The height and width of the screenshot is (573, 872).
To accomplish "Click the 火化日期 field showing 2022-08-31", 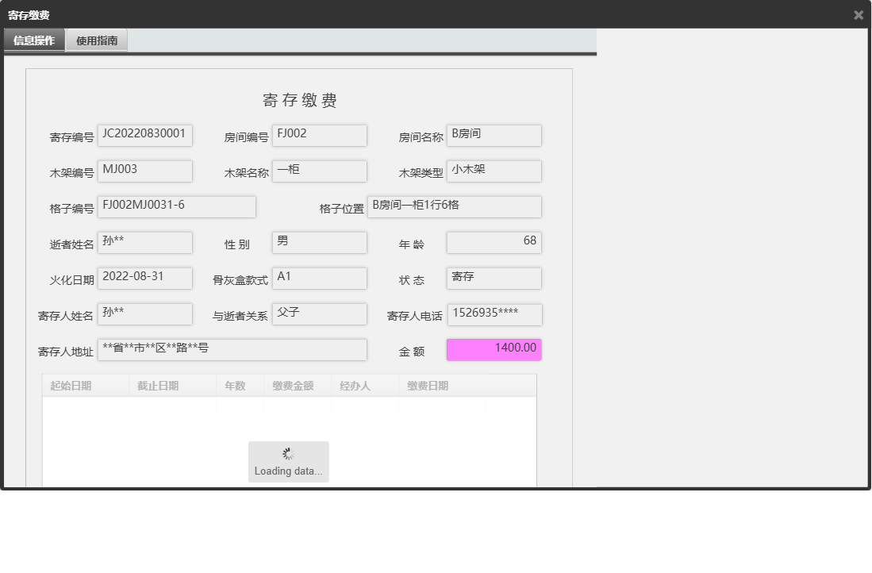I will [x=145, y=278].
